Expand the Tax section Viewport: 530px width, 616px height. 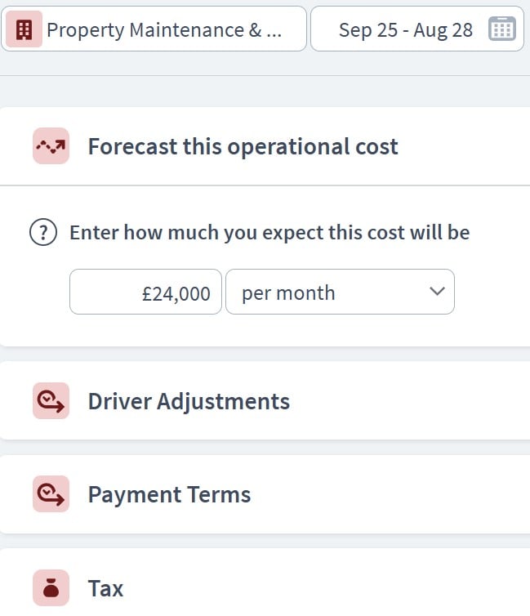105,588
